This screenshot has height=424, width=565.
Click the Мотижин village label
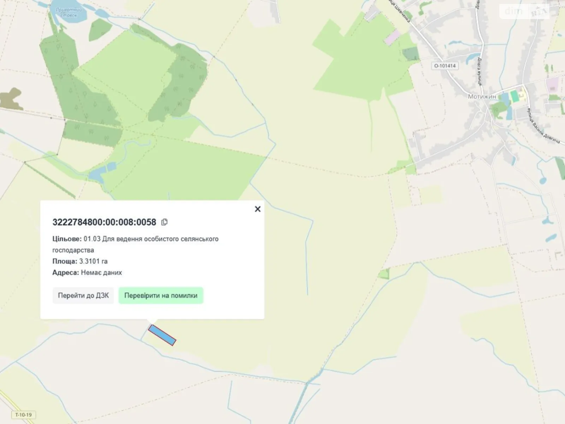tap(482, 96)
